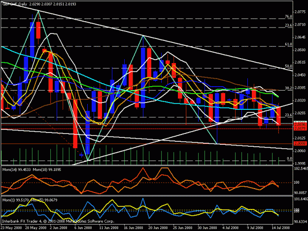The width and height of the screenshot is (308, 231).
Task: Click the 16 Jun 2008 date label
Action: 134,228
